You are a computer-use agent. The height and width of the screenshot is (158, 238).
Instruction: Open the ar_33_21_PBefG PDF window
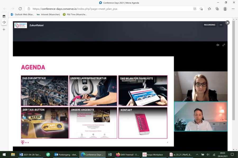(181, 155)
